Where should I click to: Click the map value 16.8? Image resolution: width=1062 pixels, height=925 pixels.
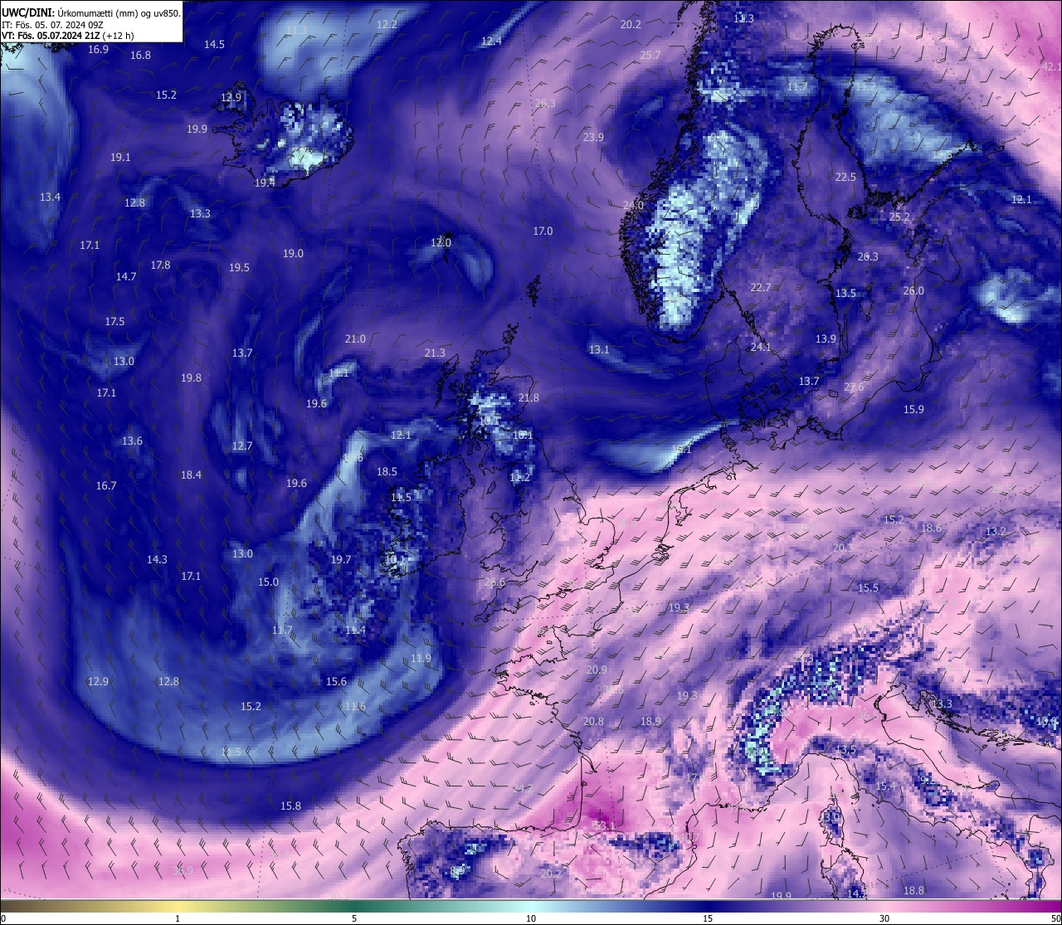pos(140,56)
